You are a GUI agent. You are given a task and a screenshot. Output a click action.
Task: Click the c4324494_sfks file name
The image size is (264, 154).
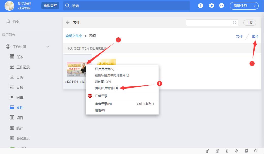click(x=75, y=82)
